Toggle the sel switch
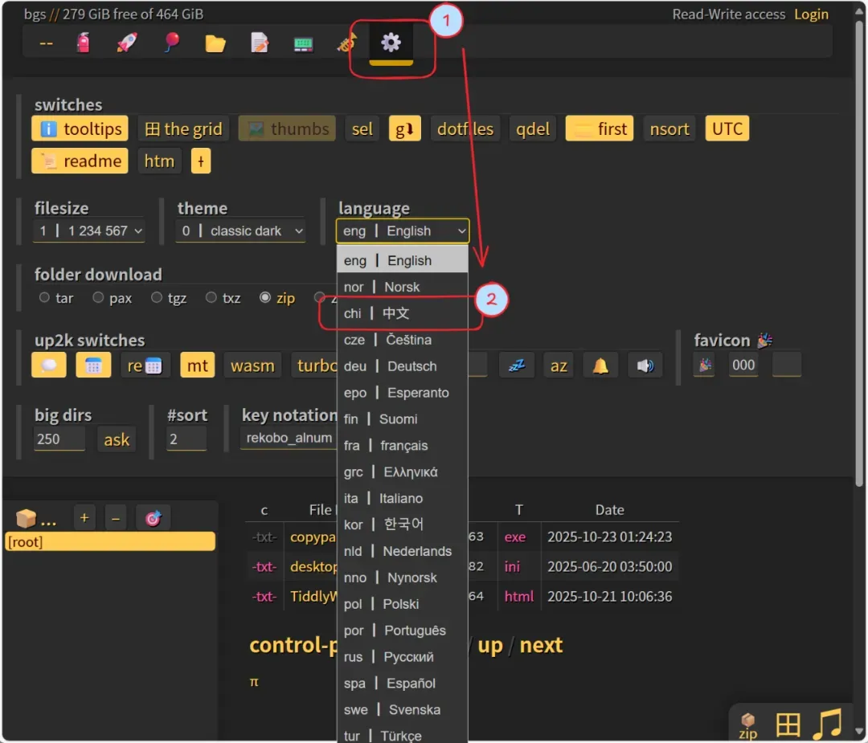Screen dimensions: 868x743 362,129
